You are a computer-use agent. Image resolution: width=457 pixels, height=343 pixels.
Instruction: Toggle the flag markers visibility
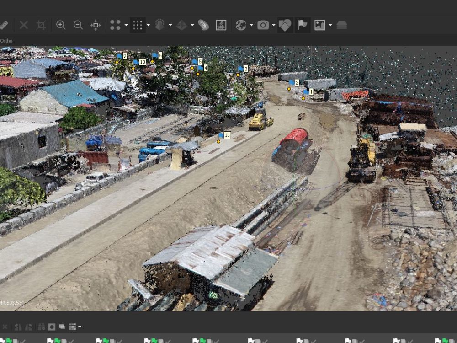[302, 25]
